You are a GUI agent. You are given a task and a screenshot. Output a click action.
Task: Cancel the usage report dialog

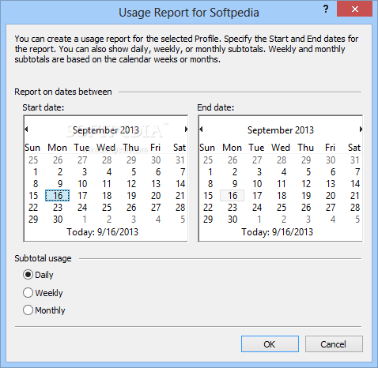click(334, 344)
